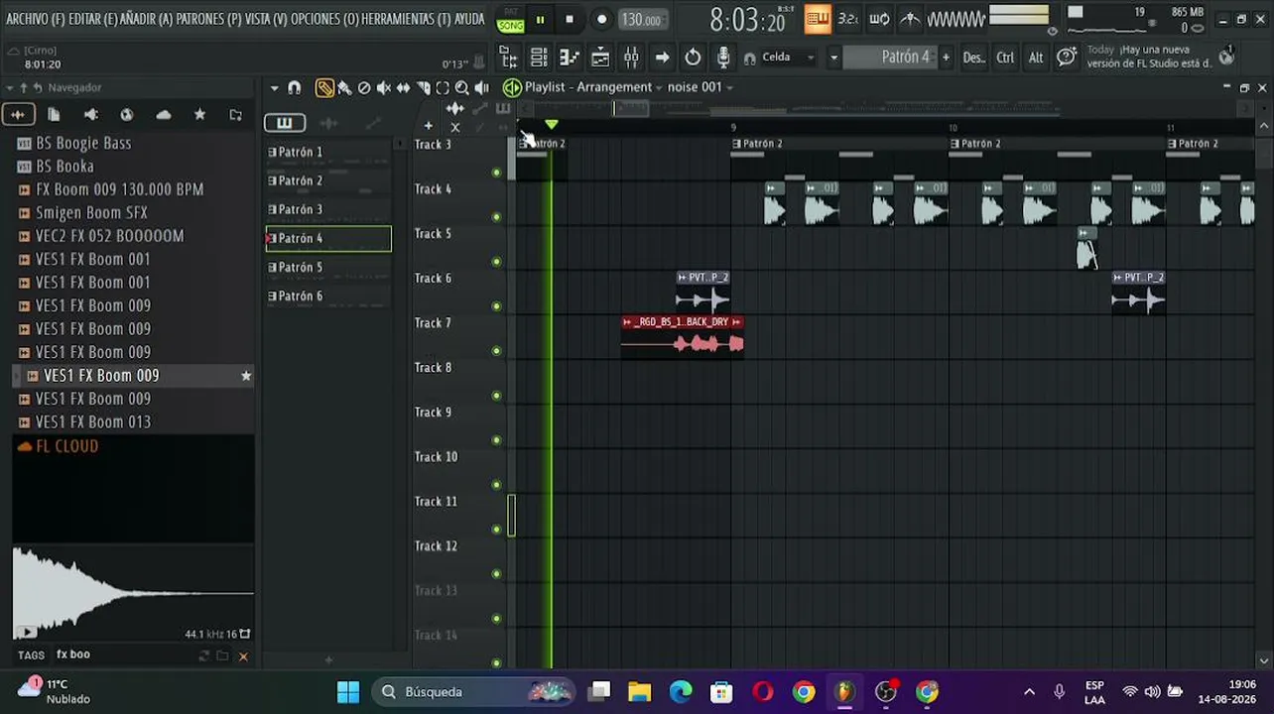Open the ARCHIVO menu
Image resolution: width=1274 pixels, height=714 pixels.
[35, 19]
